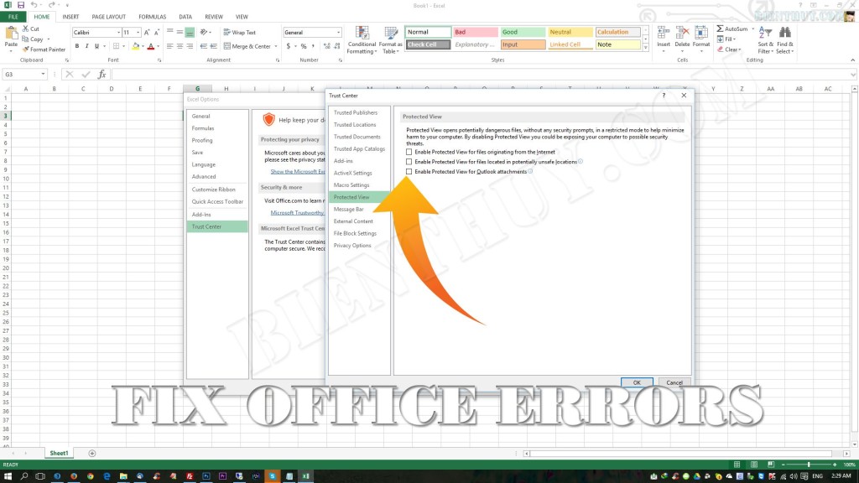Enable Protected View for Outlook attachments

point(409,172)
